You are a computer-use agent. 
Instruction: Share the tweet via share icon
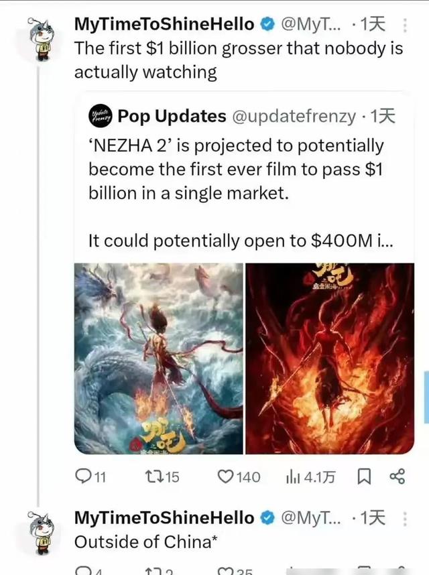tap(397, 476)
